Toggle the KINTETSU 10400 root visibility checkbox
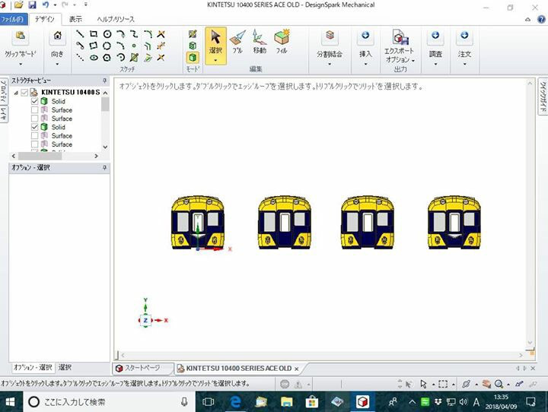Screen dimensions: 548x412 point(24,93)
